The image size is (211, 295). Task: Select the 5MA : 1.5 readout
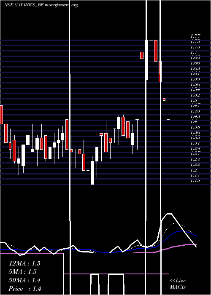click(x=23, y=272)
